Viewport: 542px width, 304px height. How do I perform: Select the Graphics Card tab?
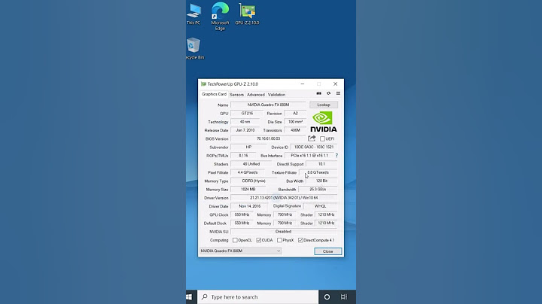[x=214, y=94]
